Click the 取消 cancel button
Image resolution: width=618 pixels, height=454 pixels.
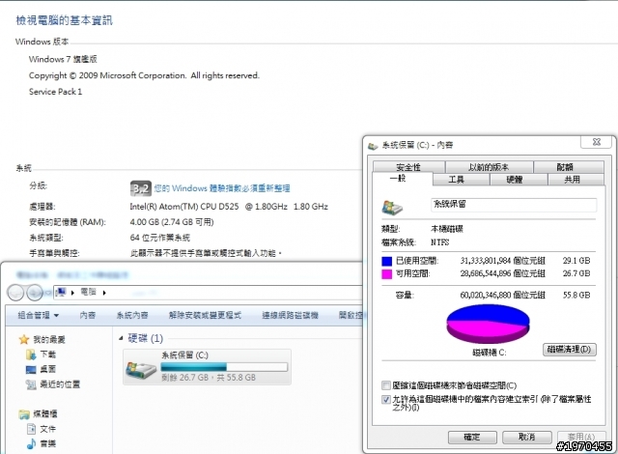(x=526, y=437)
